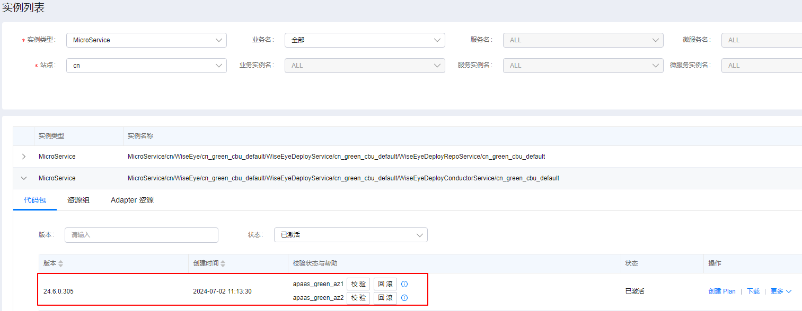Focus the 版本 search input field

(141, 235)
